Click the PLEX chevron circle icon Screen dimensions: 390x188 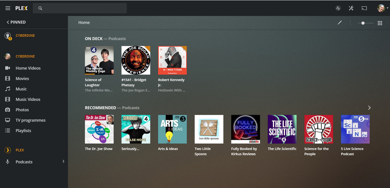(x=8, y=150)
